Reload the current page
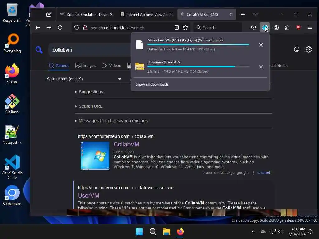This screenshot has height=239, width=319. [60, 27]
